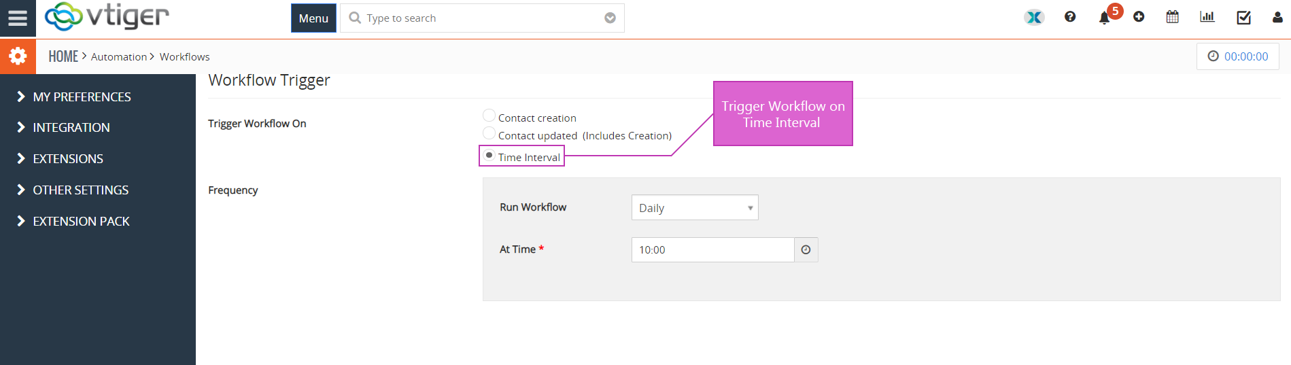The height and width of the screenshot is (365, 1291).
Task: Click the Menu button
Action: [x=313, y=18]
